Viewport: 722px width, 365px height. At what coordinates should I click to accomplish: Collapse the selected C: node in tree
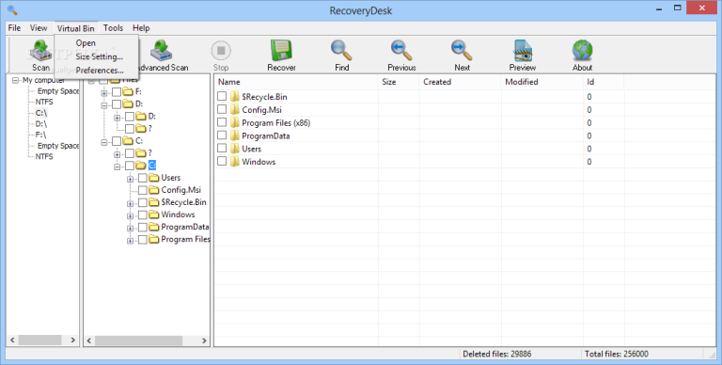[117, 167]
